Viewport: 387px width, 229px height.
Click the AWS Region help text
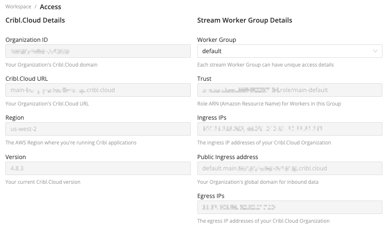(71, 142)
